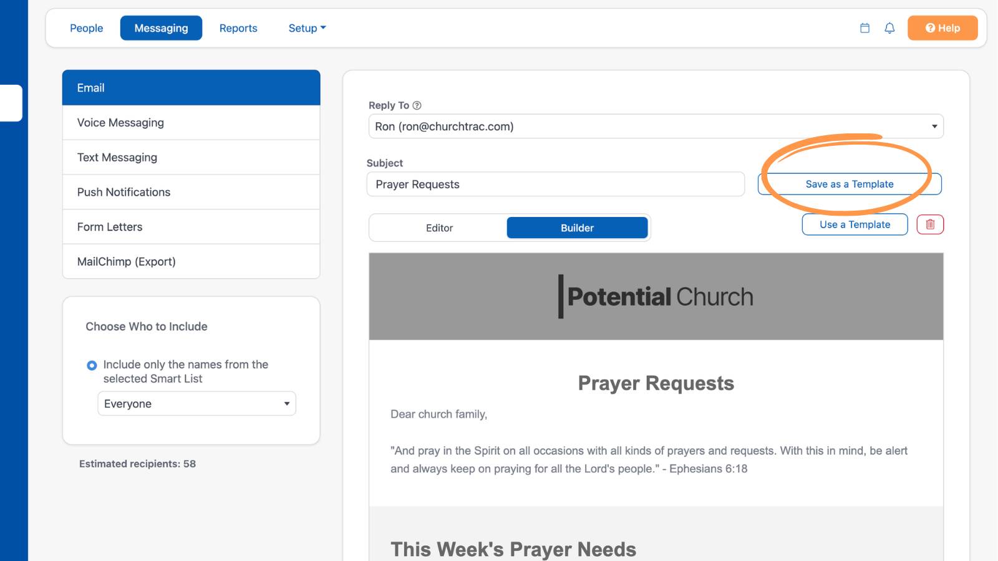Click the Potential Church header banner

(656, 297)
